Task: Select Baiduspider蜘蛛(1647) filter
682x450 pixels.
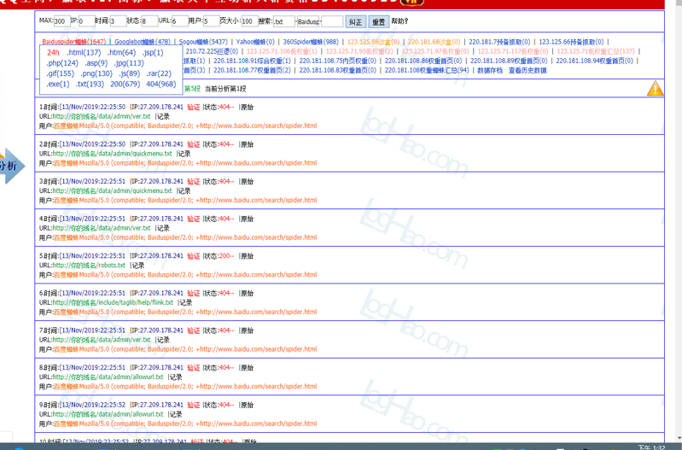Action: tap(74, 42)
